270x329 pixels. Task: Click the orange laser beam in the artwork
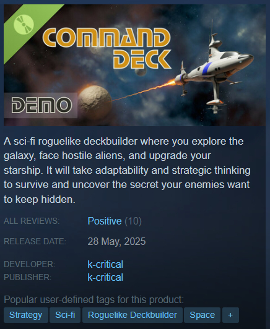click(x=143, y=91)
